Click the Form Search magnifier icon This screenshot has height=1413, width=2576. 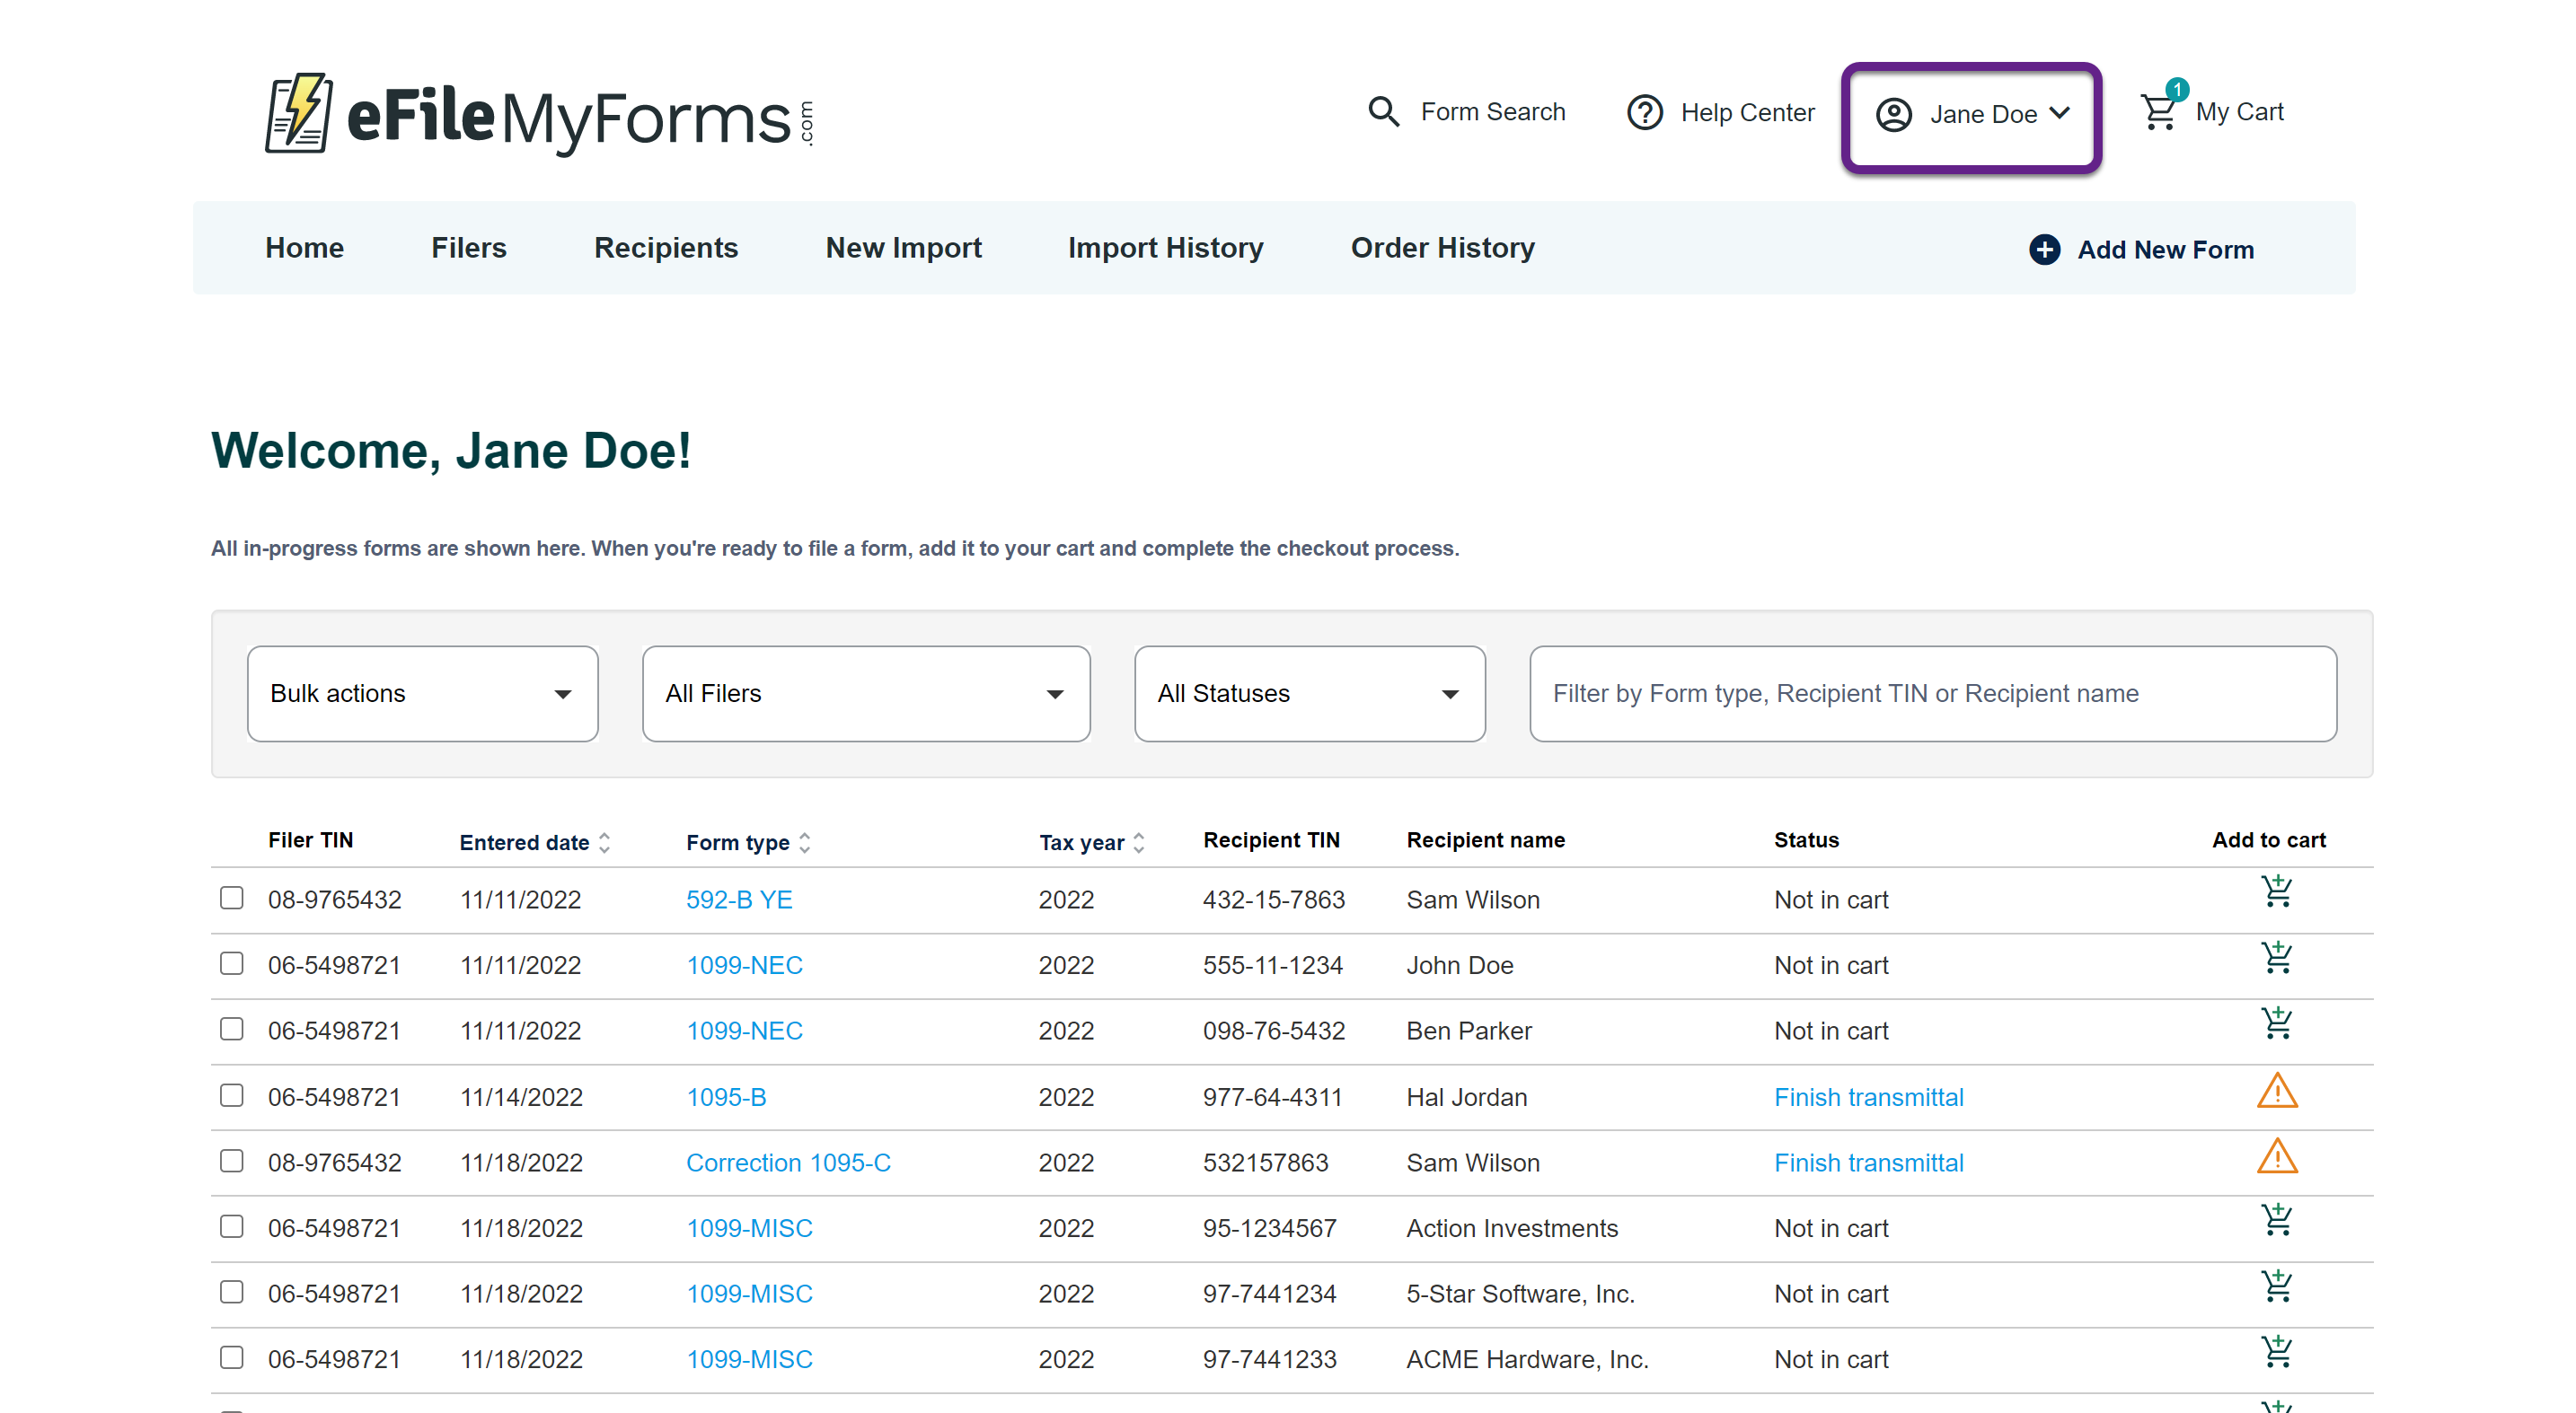(1383, 111)
